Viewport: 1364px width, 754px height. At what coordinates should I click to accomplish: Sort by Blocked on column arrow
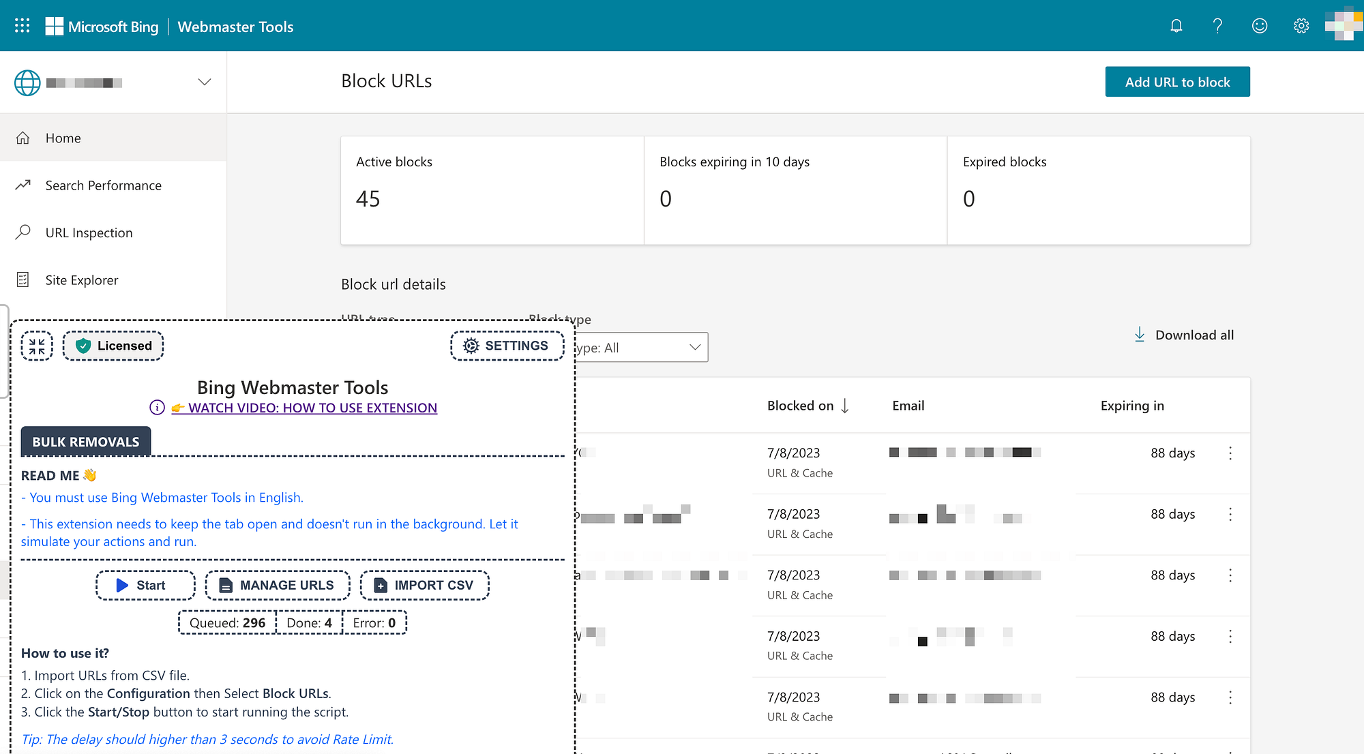coord(845,406)
